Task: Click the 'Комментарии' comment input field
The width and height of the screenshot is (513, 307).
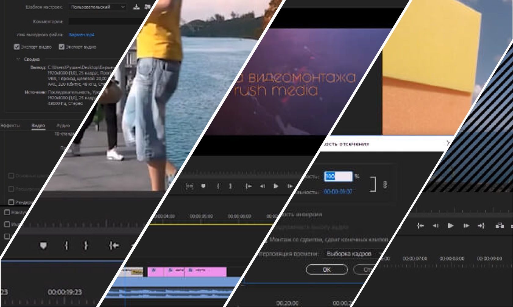Action: click(105, 21)
